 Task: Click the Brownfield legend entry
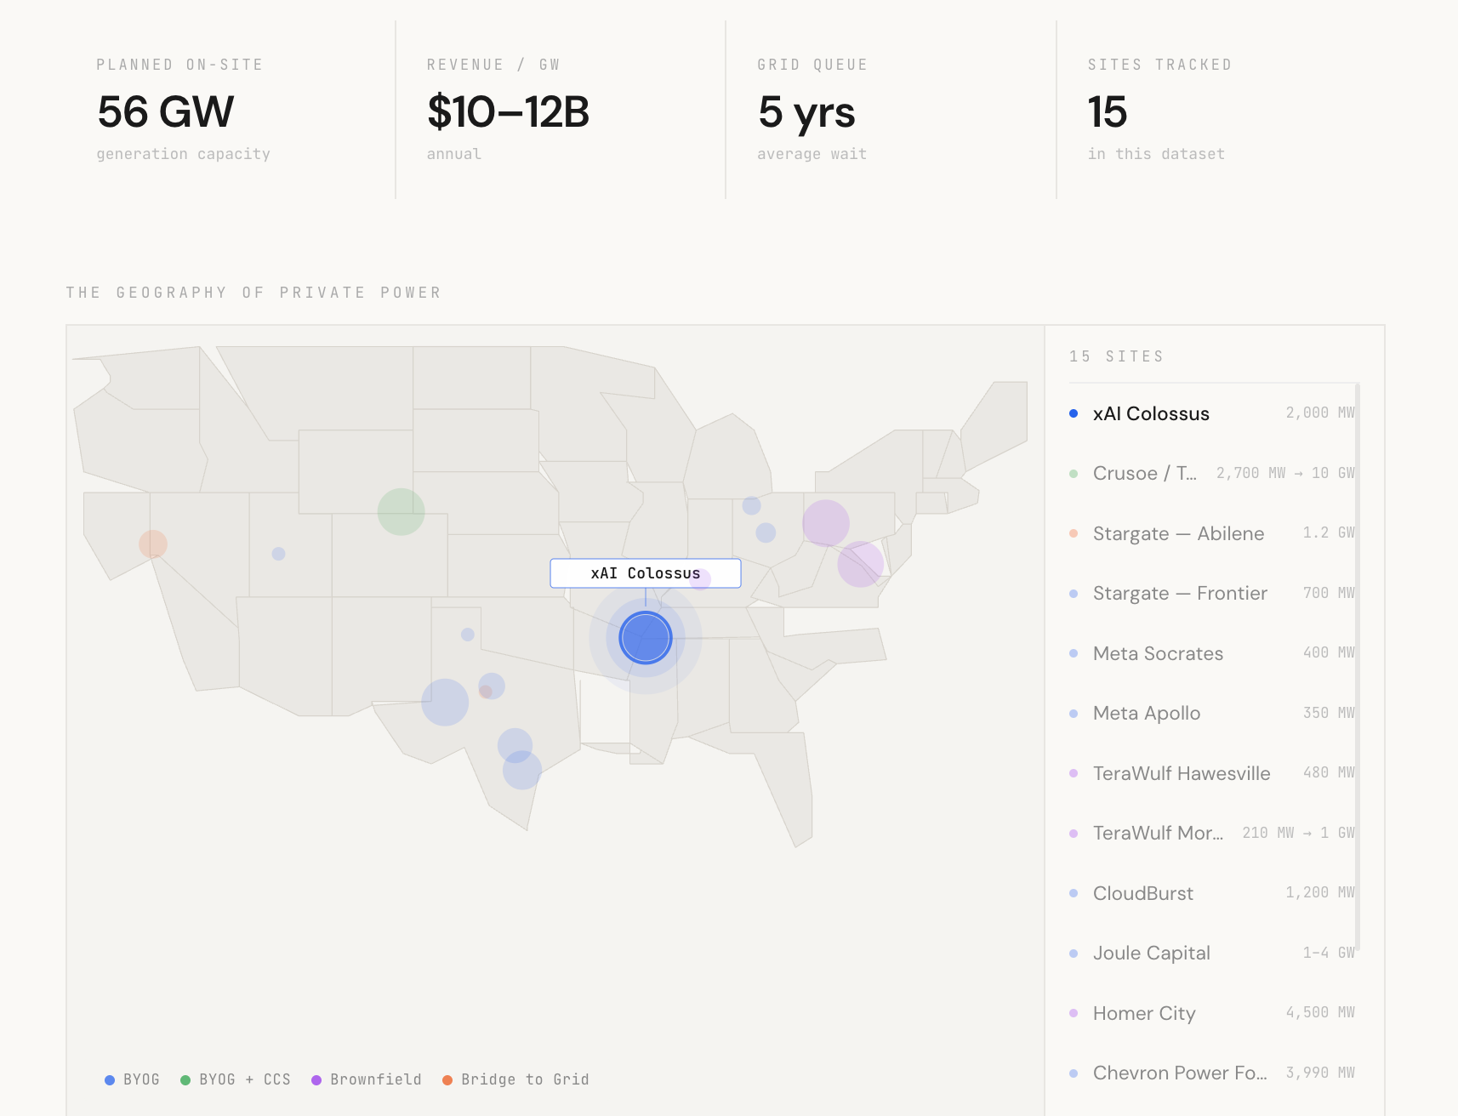(367, 1079)
